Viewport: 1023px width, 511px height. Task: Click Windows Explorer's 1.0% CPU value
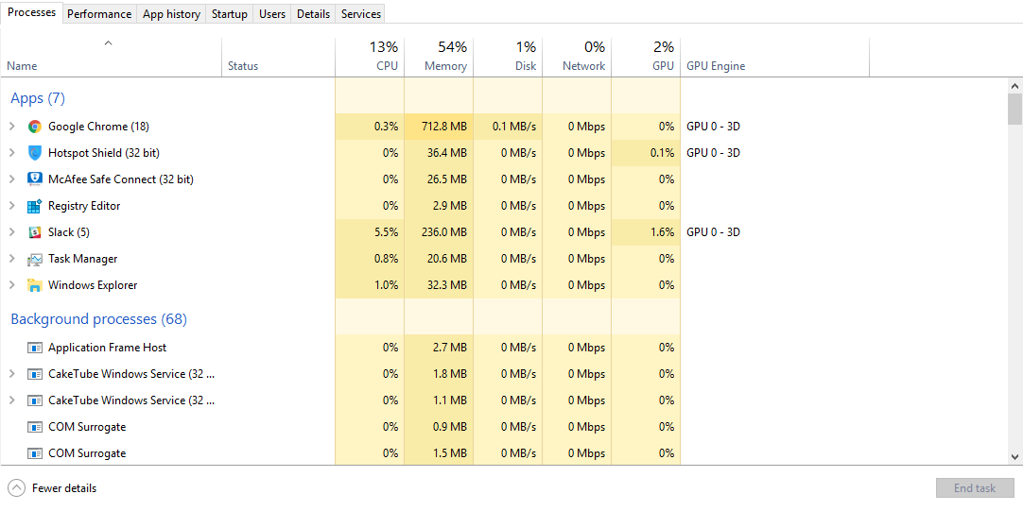pos(370,285)
